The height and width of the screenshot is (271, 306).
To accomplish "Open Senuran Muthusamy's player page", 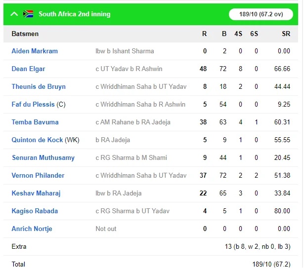I will click(x=44, y=157).
